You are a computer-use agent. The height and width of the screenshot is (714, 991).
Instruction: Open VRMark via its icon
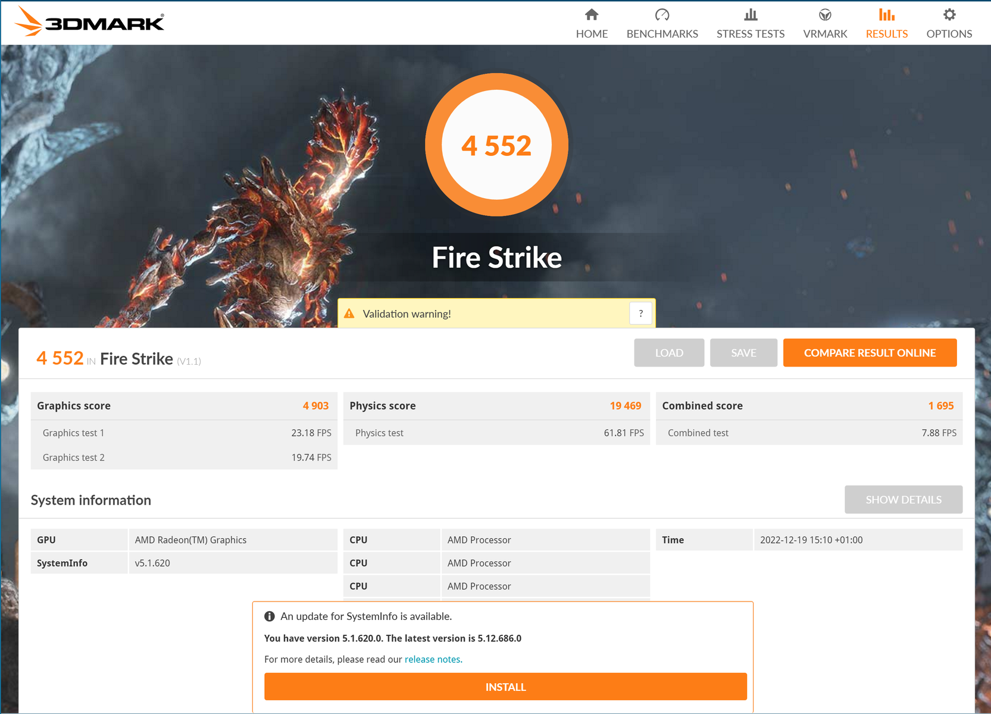(x=825, y=15)
